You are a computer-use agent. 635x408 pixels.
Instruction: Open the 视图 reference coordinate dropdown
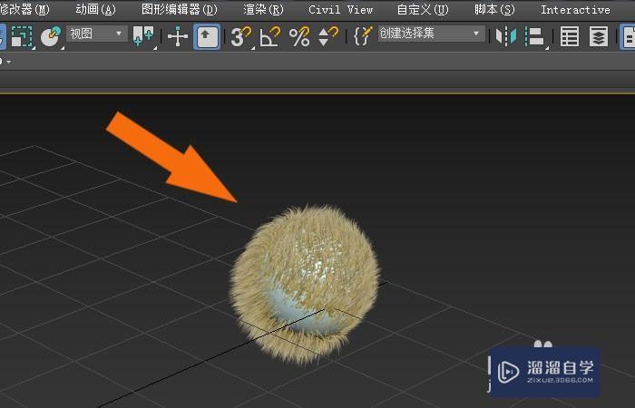pos(97,34)
